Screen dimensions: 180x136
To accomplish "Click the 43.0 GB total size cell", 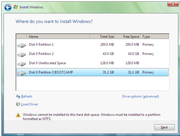I will [108, 54].
